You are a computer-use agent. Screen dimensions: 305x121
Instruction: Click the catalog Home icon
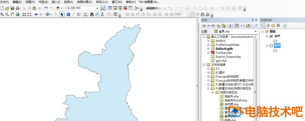point(224,26)
